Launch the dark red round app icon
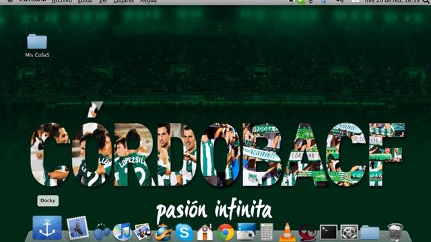 click(308, 233)
